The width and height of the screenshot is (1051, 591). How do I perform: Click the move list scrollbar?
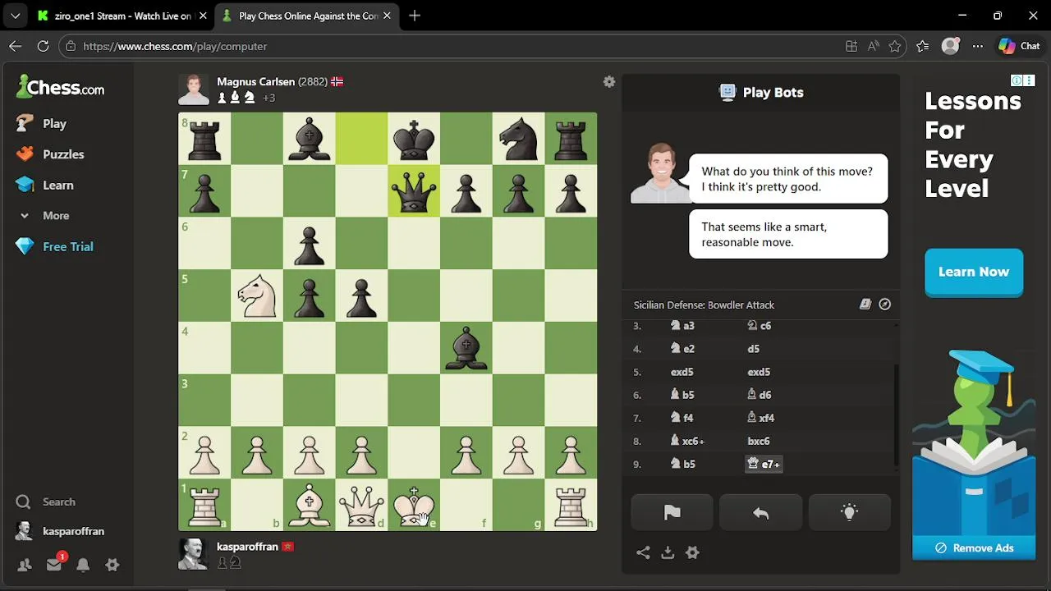click(x=896, y=415)
